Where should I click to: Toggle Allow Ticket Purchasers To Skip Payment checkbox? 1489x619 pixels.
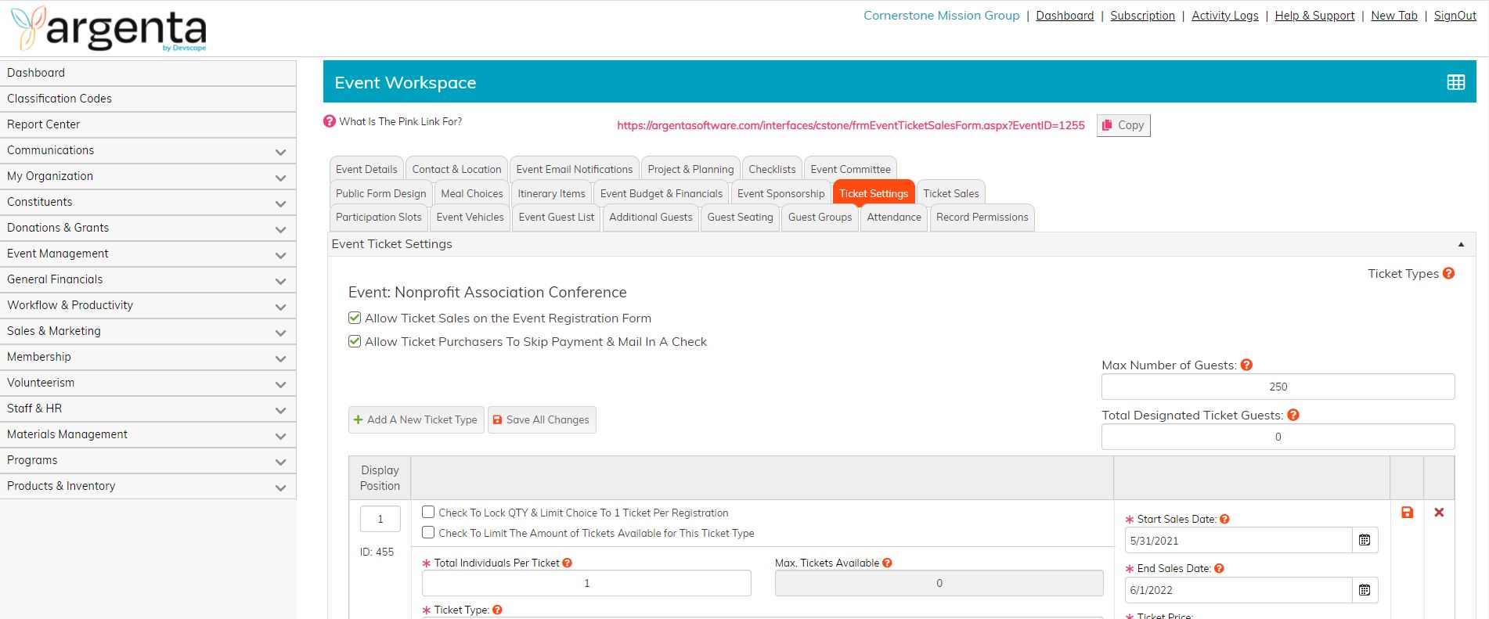pos(355,341)
